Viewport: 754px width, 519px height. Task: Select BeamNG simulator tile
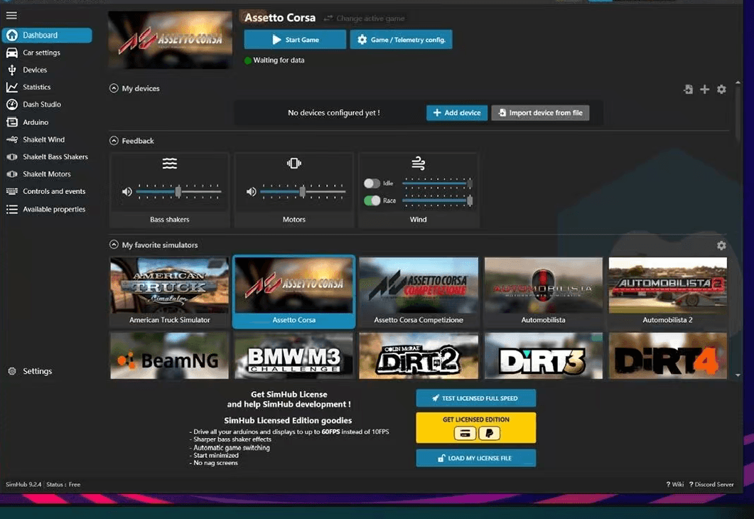click(x=170, y=356)
